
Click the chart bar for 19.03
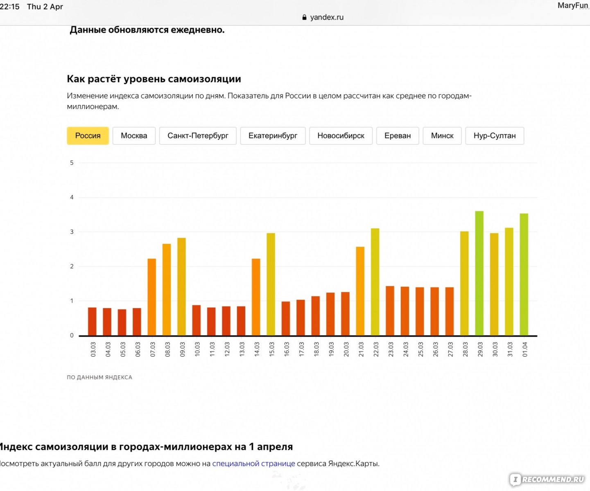[330, 314]
